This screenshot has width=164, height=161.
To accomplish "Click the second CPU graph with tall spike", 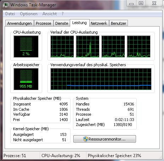I will pyautogui.click(x=88, y=47).
